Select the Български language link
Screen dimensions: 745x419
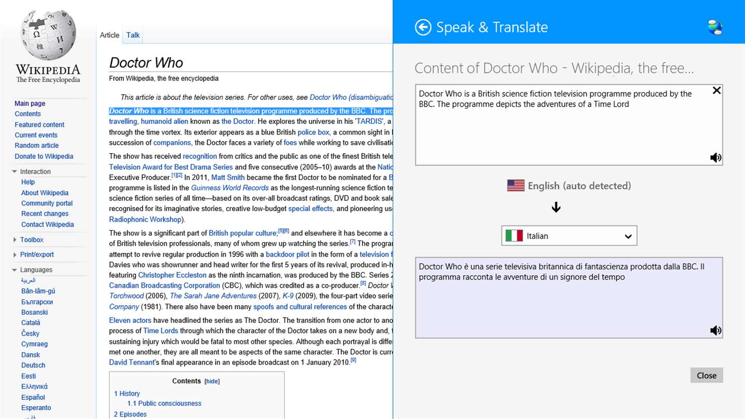(37, 302)
